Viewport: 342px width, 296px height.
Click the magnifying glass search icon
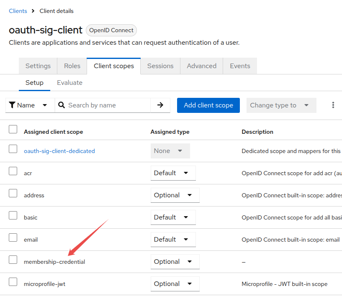coord(62,105)
